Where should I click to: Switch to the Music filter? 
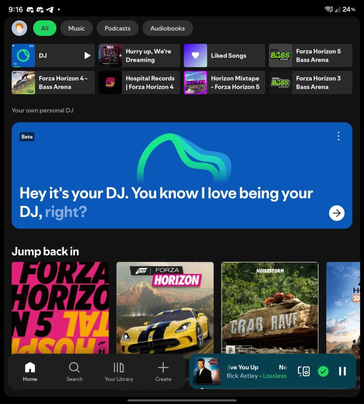pyautogui.click(x=77, y=28)
